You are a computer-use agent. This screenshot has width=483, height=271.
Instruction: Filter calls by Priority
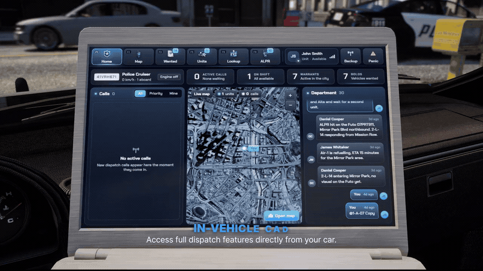(x=156, y=93)
